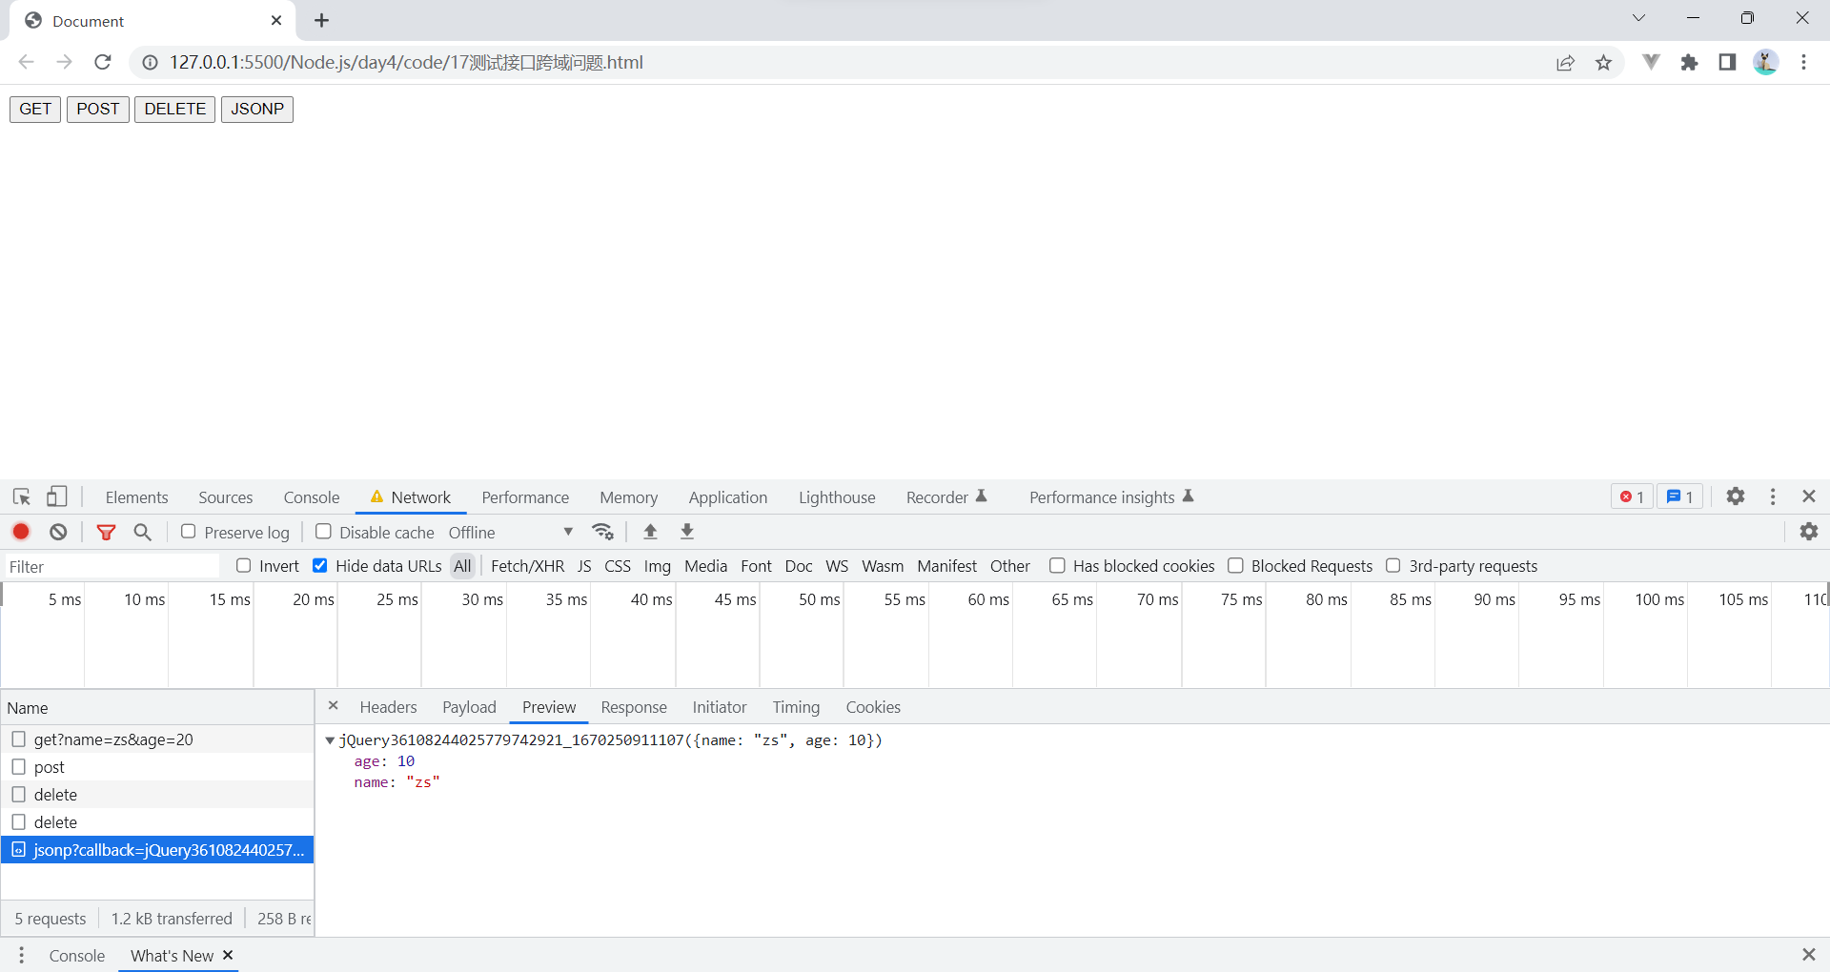Switch to the Response tab

point(634,707)
